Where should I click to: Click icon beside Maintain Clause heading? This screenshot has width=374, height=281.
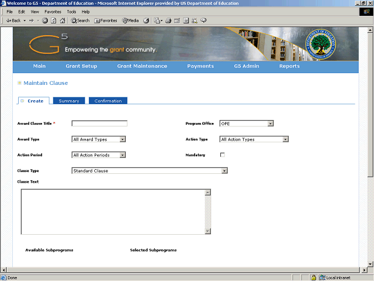pyautogui.click(x=19, y=83)
